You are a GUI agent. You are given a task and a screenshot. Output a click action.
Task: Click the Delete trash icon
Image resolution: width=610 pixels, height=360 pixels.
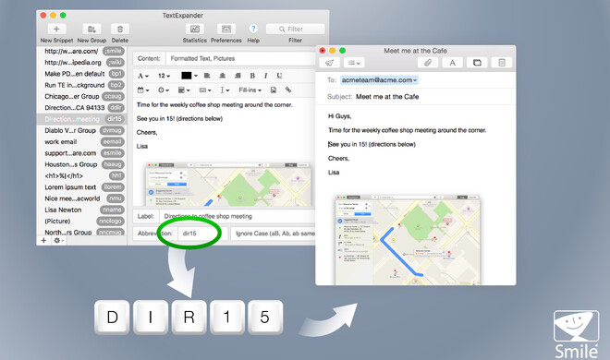(x=120, y=30)
